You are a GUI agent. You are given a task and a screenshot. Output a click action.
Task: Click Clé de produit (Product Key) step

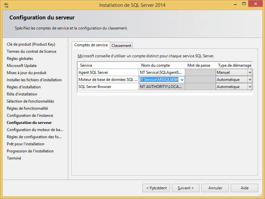[31, 44]
